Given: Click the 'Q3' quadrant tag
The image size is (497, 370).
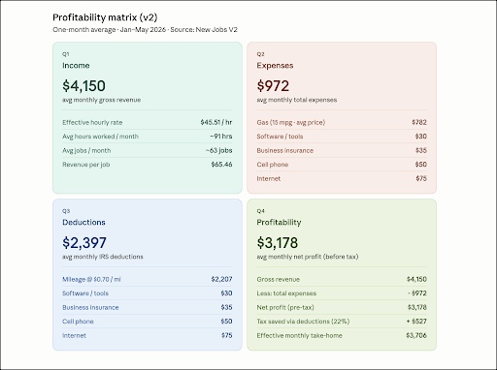Looking at the screenshot, I should tap(66, 211).
